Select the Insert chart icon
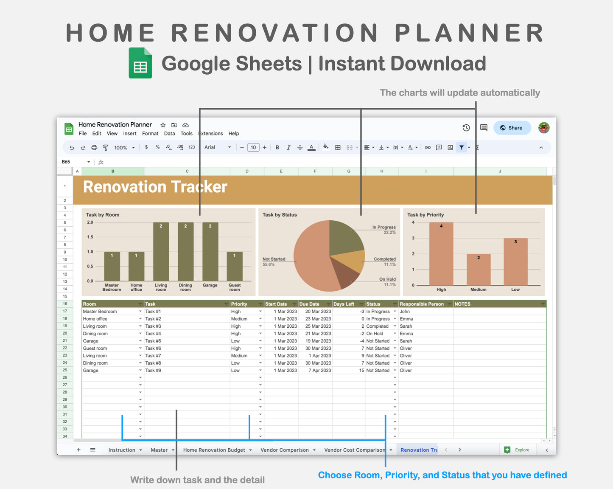Image resolution: width=613 pixels, height=489 pixels. click(x=450, y=147)
